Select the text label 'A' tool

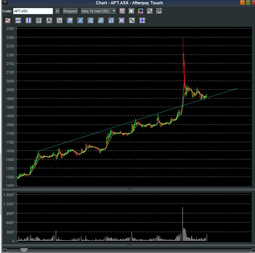[49, 20]
